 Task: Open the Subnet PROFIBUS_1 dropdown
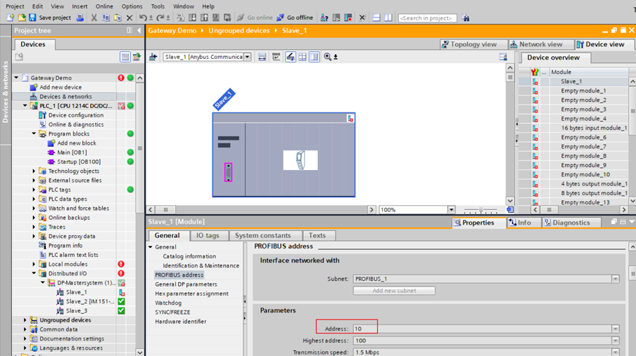pyautogui.click(x=615, y=279)
